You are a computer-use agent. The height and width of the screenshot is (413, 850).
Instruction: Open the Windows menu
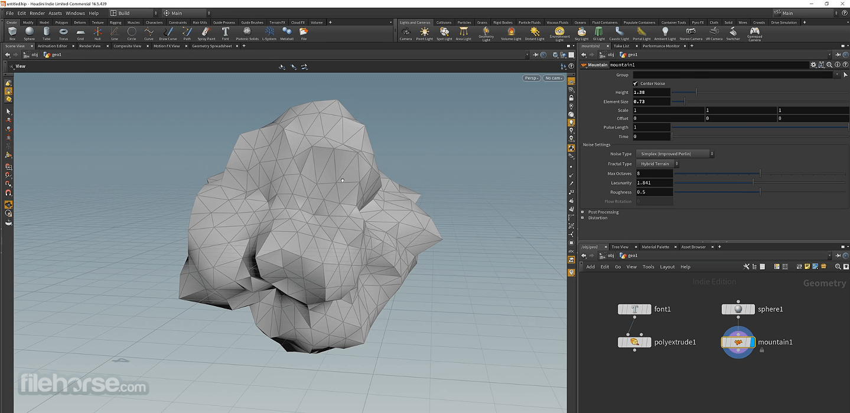75,13
